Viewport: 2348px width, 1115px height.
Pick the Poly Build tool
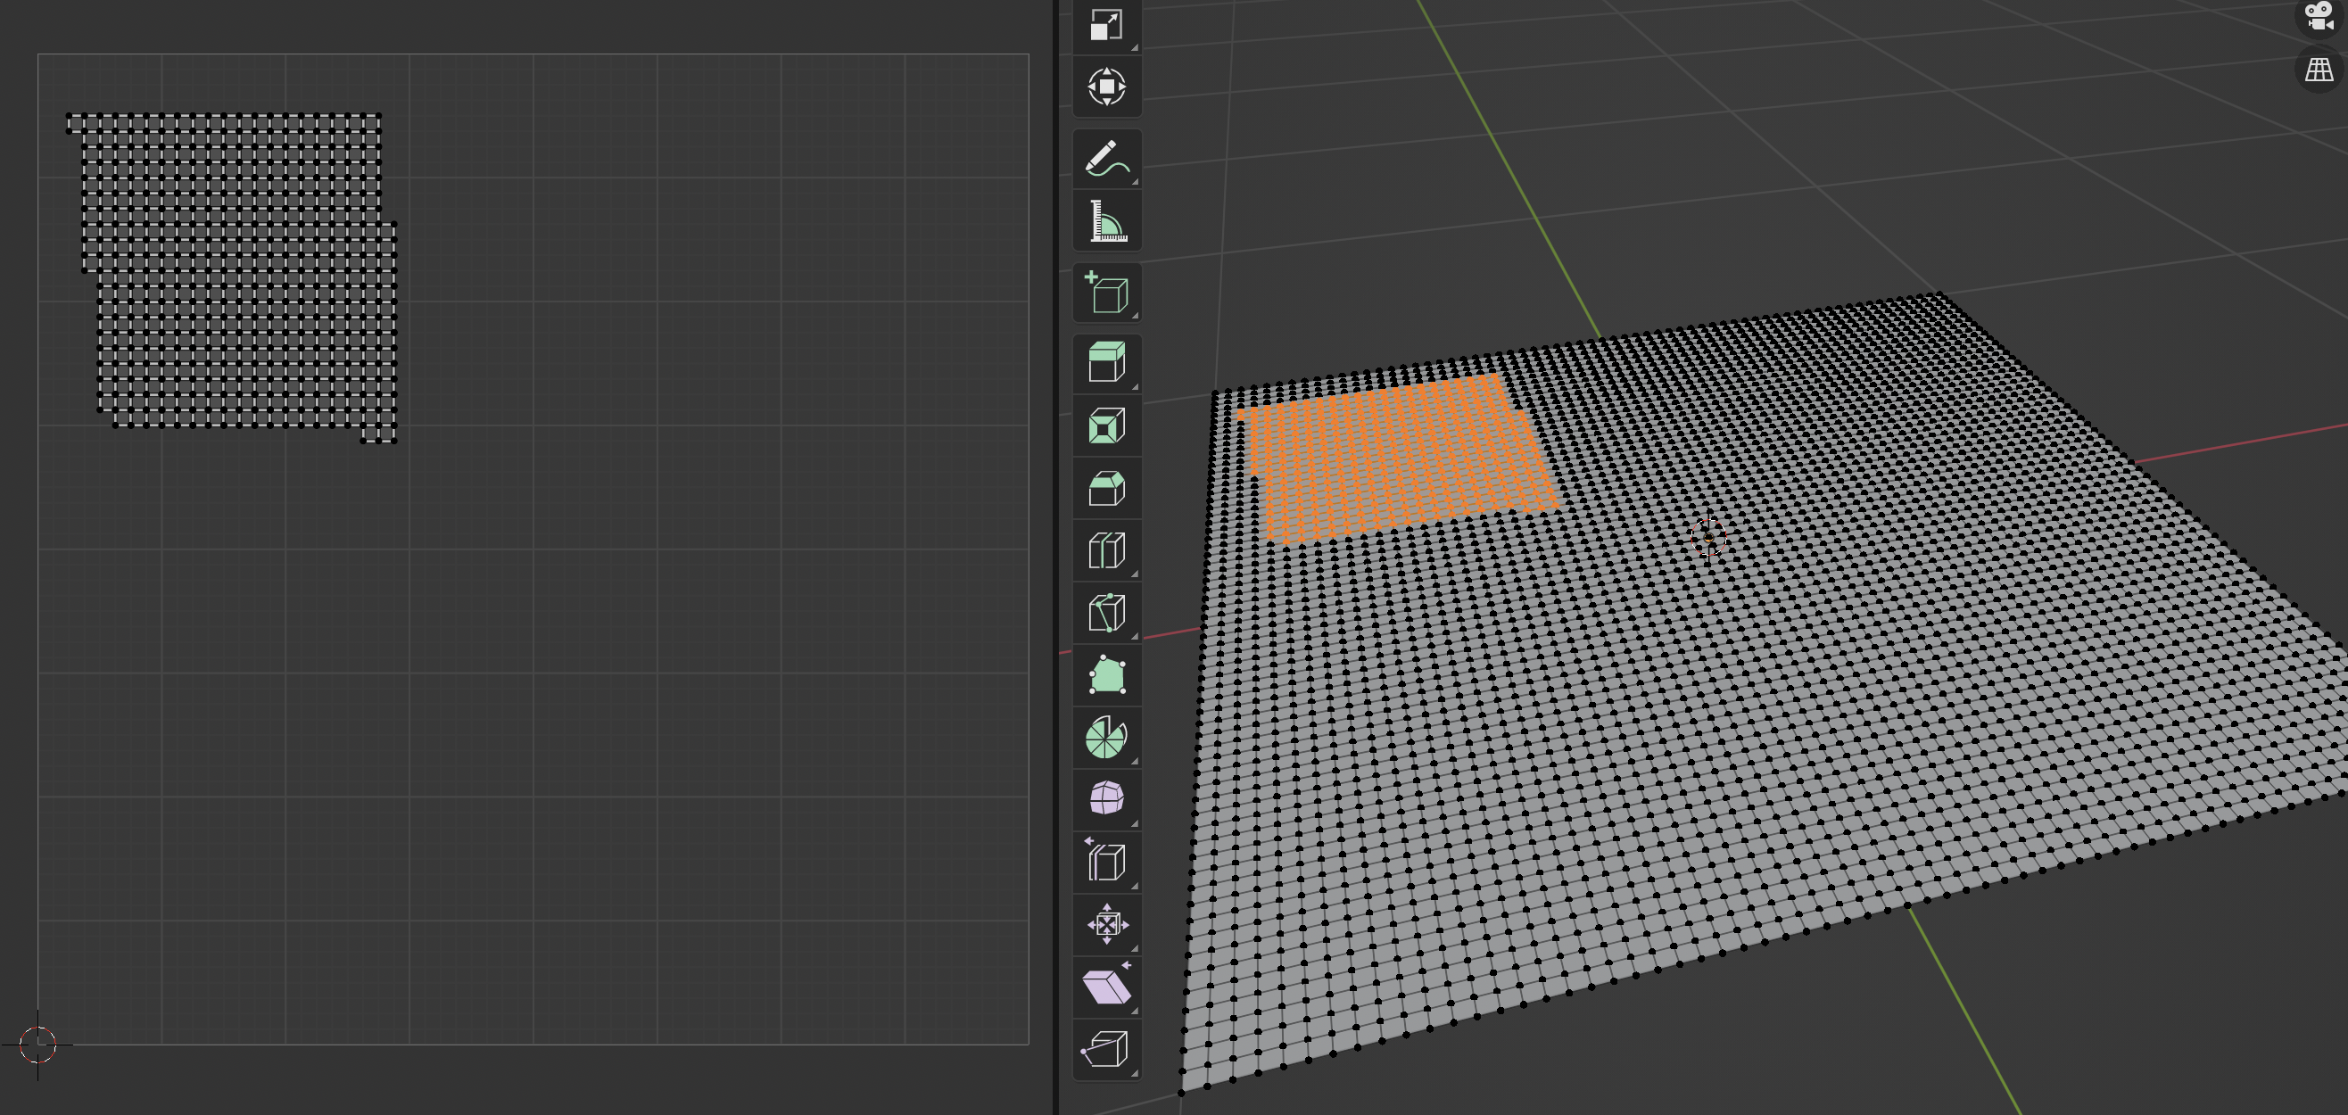[x=1106, y=675]
